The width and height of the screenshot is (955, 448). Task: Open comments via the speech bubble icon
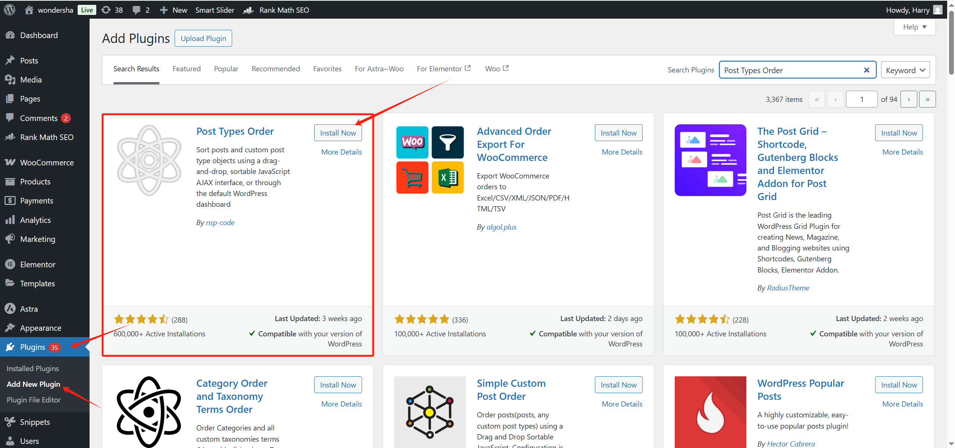click(x=137, y=10)
